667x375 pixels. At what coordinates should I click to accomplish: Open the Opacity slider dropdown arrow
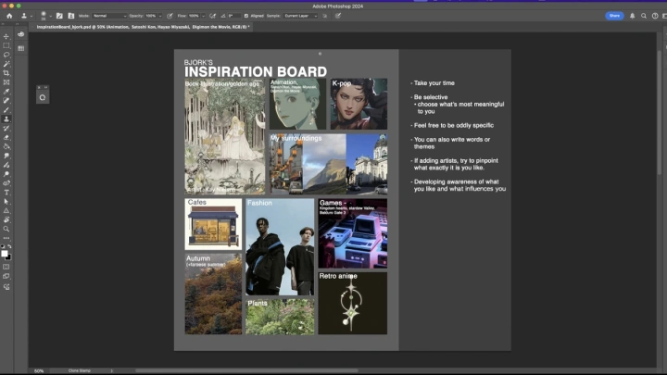pos(160,16)
